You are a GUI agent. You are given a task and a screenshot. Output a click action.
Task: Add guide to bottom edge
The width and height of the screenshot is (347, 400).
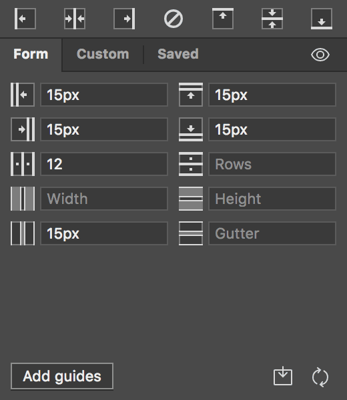click(322, 19)
